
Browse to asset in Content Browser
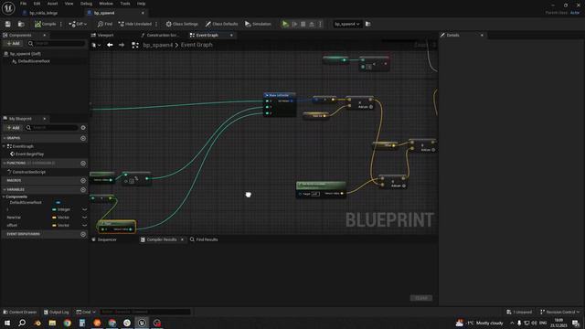point(21,24)
